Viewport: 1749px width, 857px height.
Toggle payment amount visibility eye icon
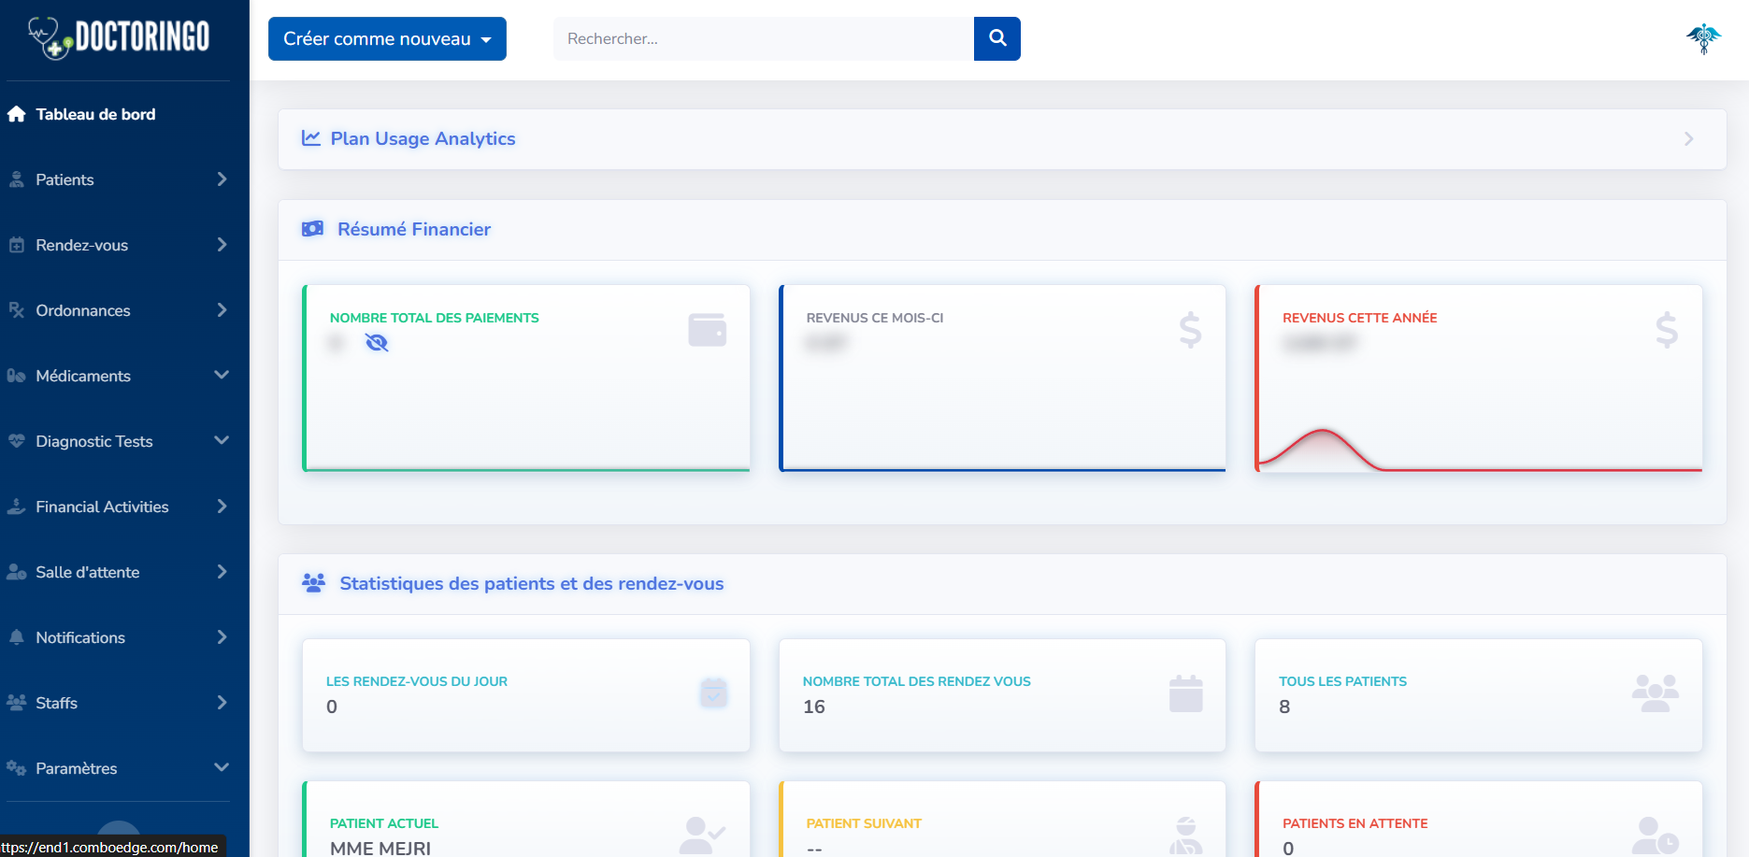coord(377,343)
